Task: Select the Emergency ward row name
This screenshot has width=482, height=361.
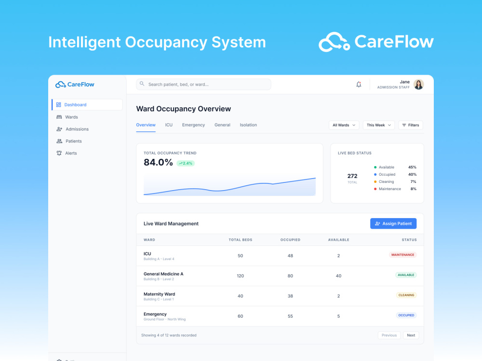Action: pyautogui.click(x=155, y=314)
